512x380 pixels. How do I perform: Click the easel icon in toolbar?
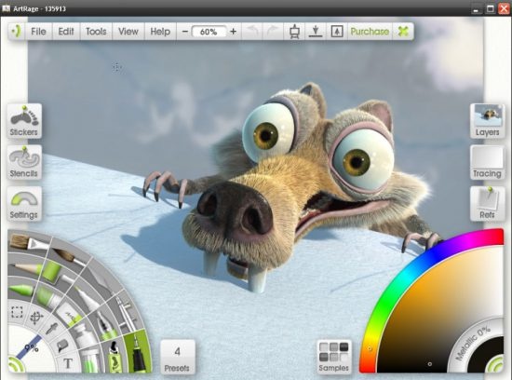point(295,32)
